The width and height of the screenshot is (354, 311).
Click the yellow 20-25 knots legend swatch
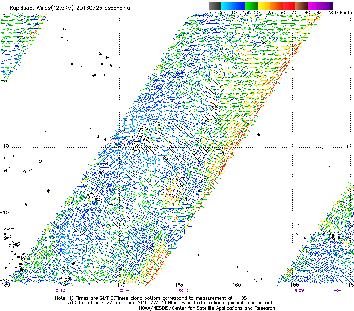pos(264,6)
